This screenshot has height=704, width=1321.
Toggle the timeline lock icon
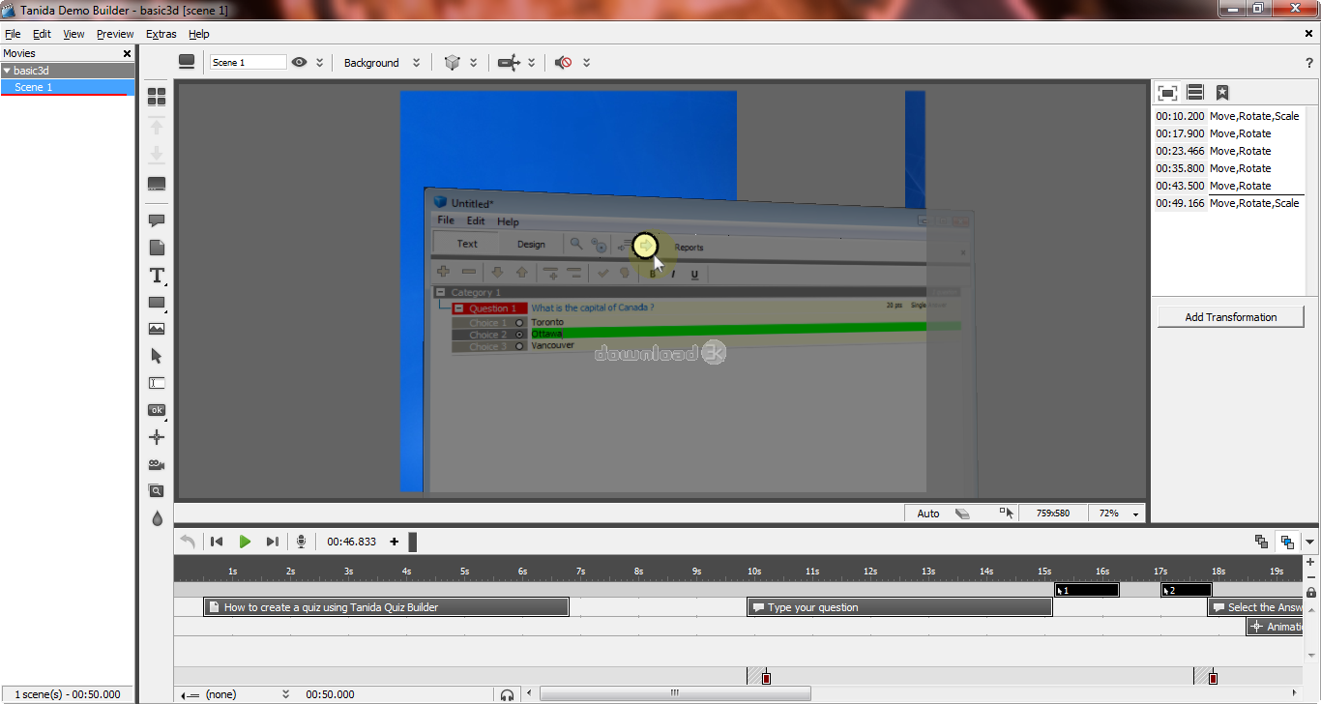(1311, 592)
